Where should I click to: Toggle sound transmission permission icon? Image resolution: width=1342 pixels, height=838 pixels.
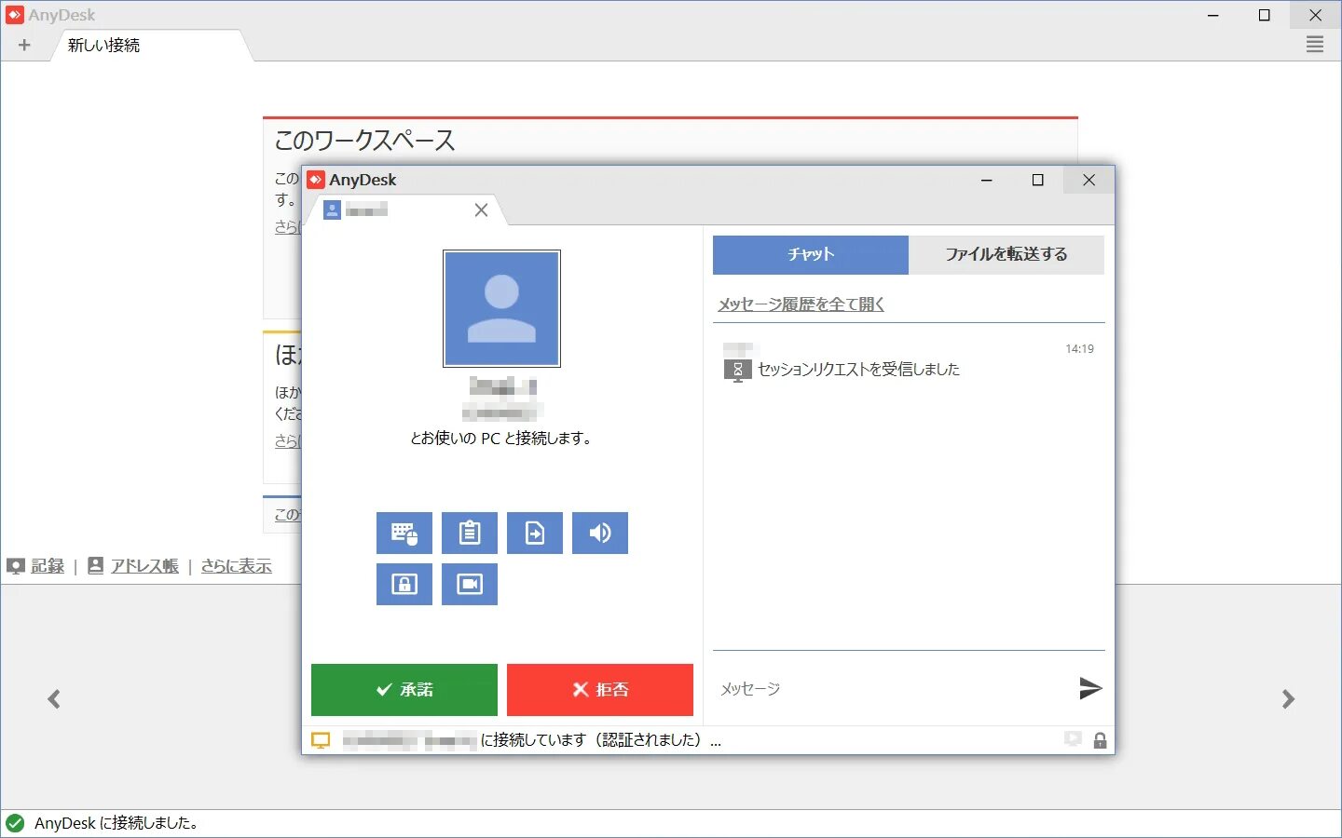[599, 533]
